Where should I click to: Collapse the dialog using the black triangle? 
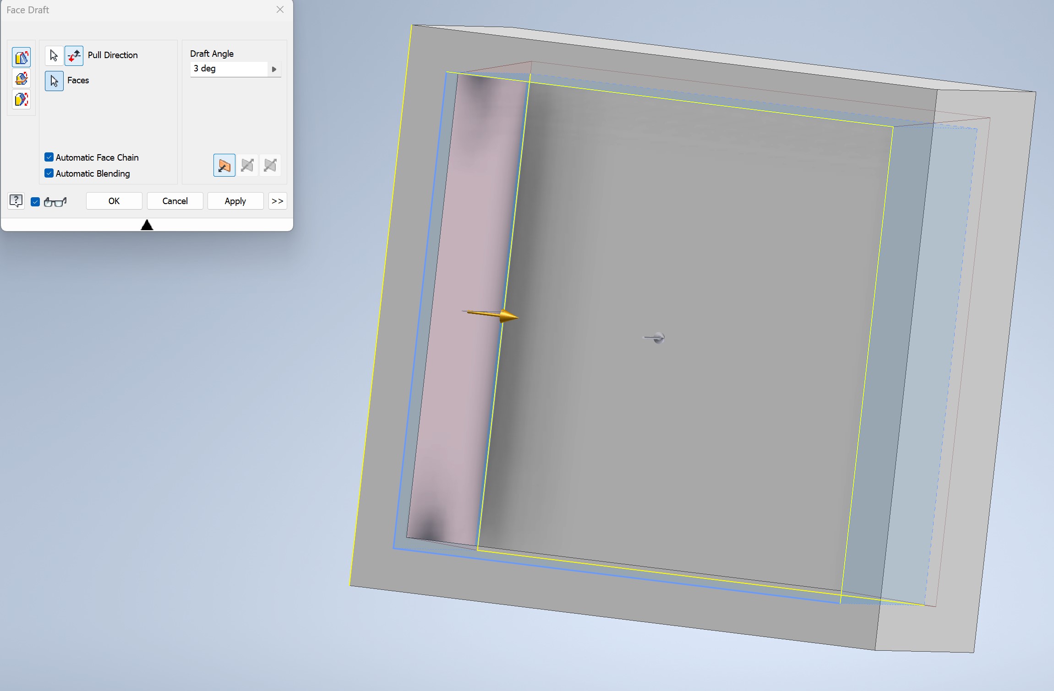[147, 225]
